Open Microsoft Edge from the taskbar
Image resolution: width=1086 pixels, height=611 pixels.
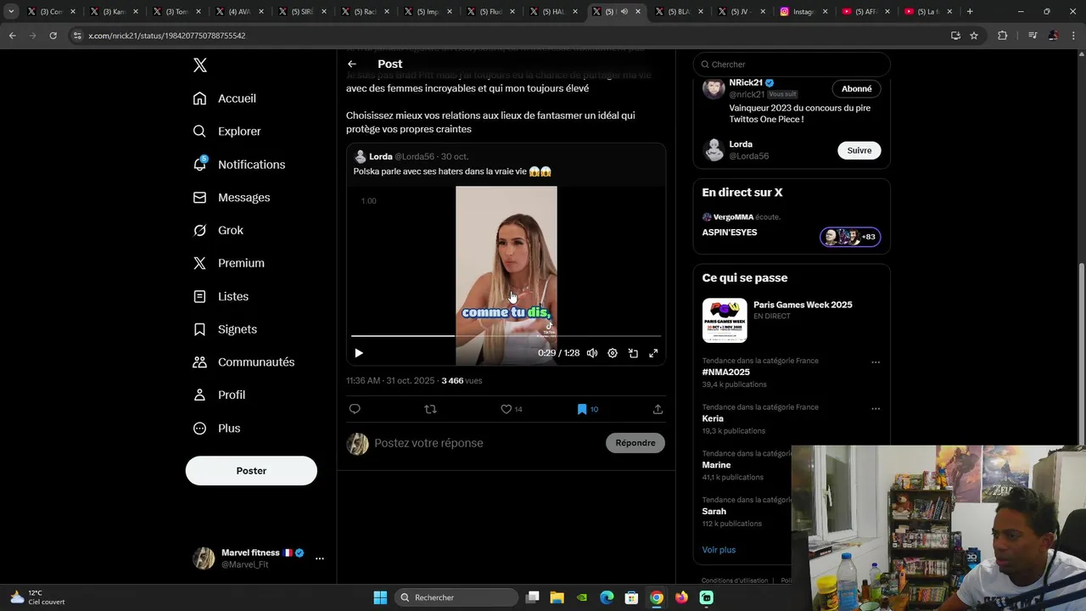607,597
